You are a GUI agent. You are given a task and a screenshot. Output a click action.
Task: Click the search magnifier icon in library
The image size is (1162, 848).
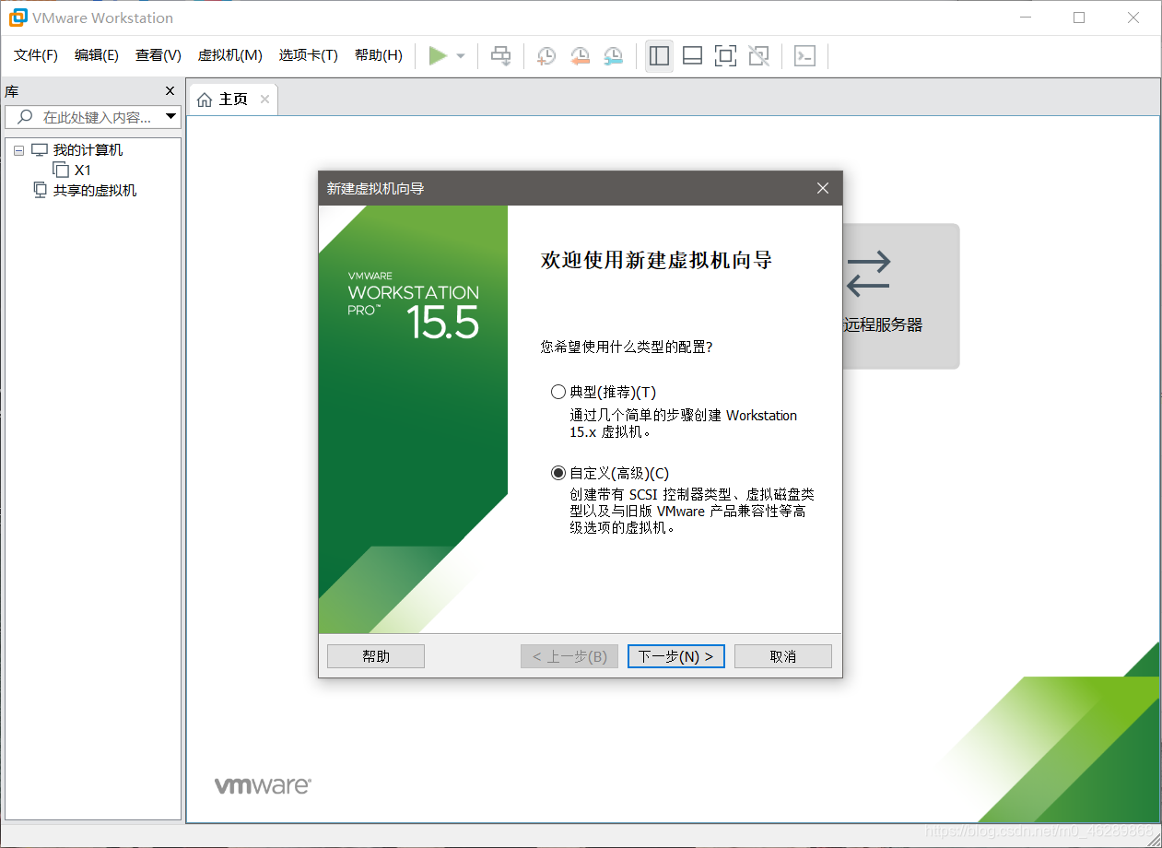(x=25, y=117)
